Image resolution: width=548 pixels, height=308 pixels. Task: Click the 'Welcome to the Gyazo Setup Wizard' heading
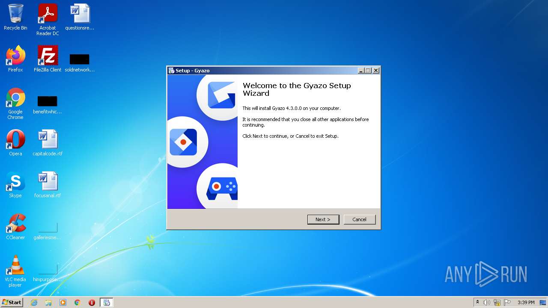coord(297,89)
